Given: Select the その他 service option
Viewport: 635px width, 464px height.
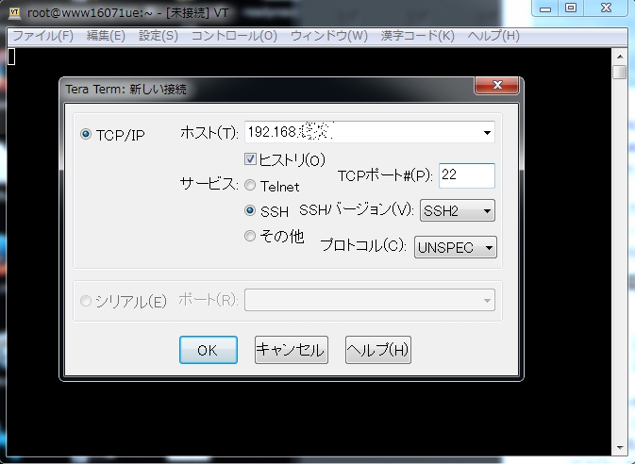Looking at the screenshot, I should point(250,236).
